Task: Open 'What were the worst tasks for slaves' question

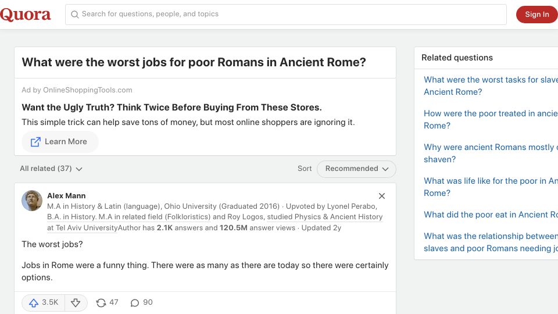Action: click(x=491, y=86)
